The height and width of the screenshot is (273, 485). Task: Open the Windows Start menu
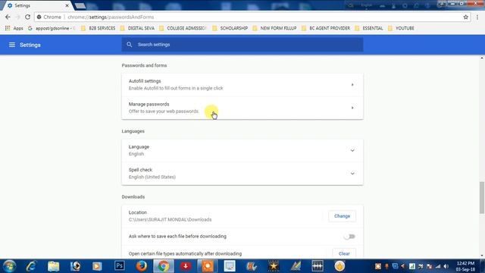coord(9,266)
